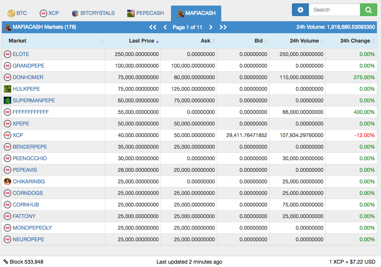The height and width of the screenshot is (267, 381).
Task: Click the Counterparty icon in XCP table row
Action: (x=7, y=135)
